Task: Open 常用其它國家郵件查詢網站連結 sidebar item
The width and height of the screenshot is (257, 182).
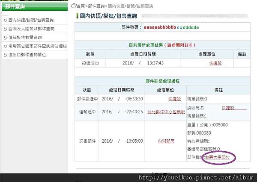Action: click(38, 46)
